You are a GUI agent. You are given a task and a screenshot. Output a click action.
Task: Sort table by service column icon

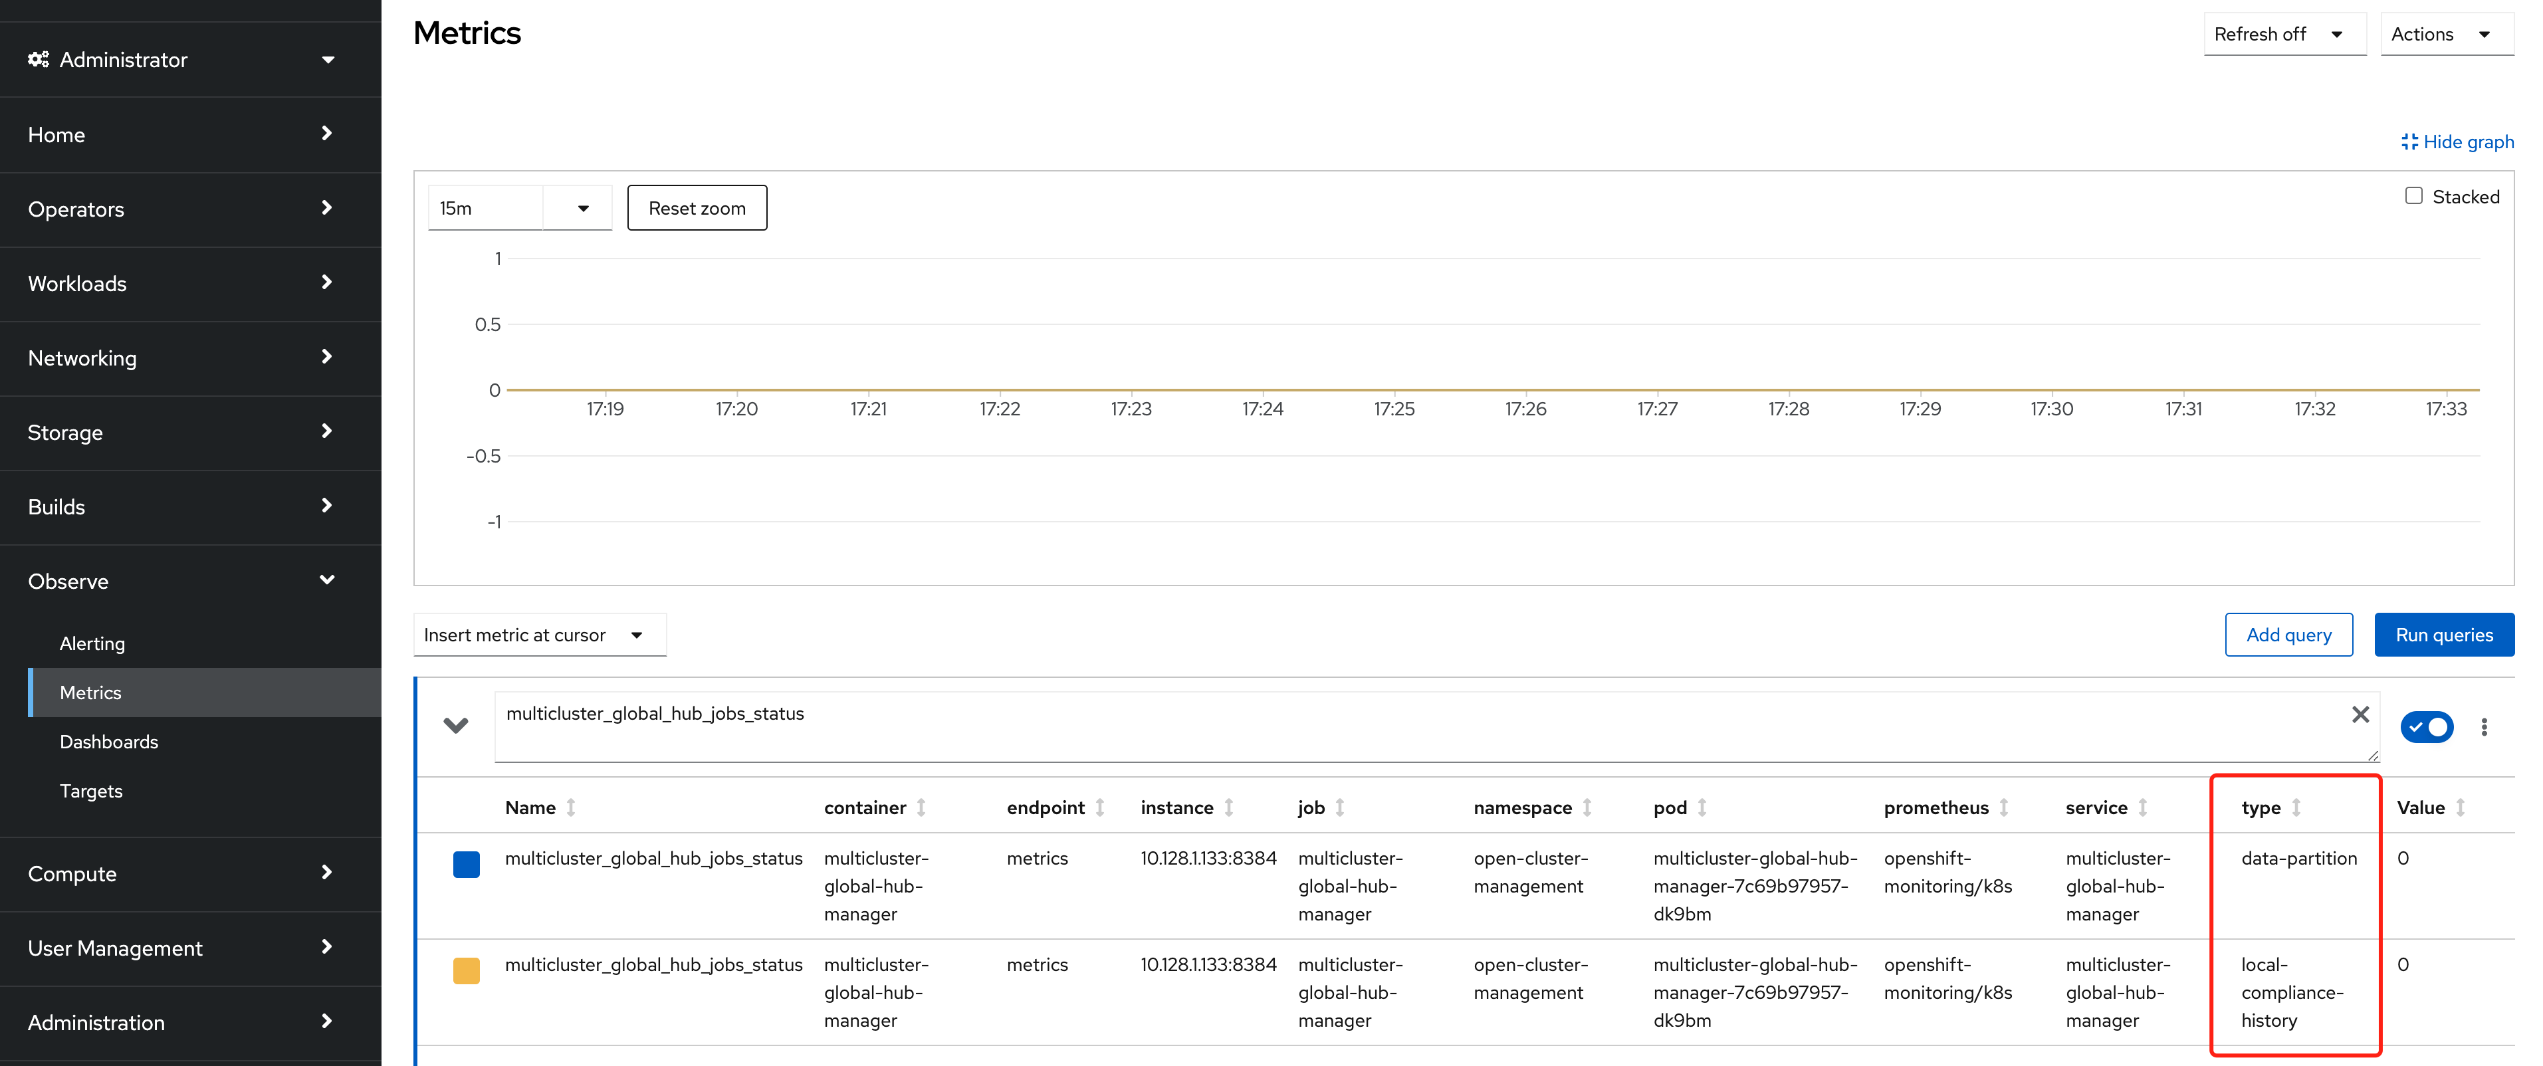[x=2143, y=807]
